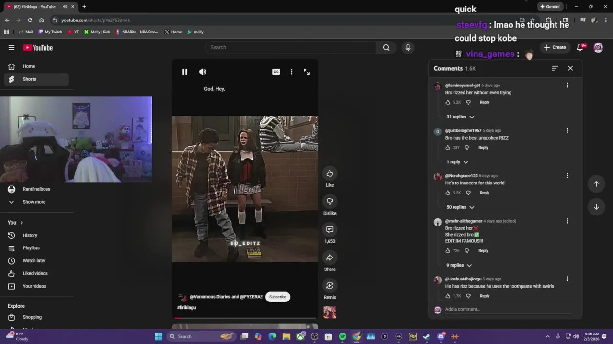Open the My Twitch bookmark
This screenshot has width=613, height=344.
(50, 32)
